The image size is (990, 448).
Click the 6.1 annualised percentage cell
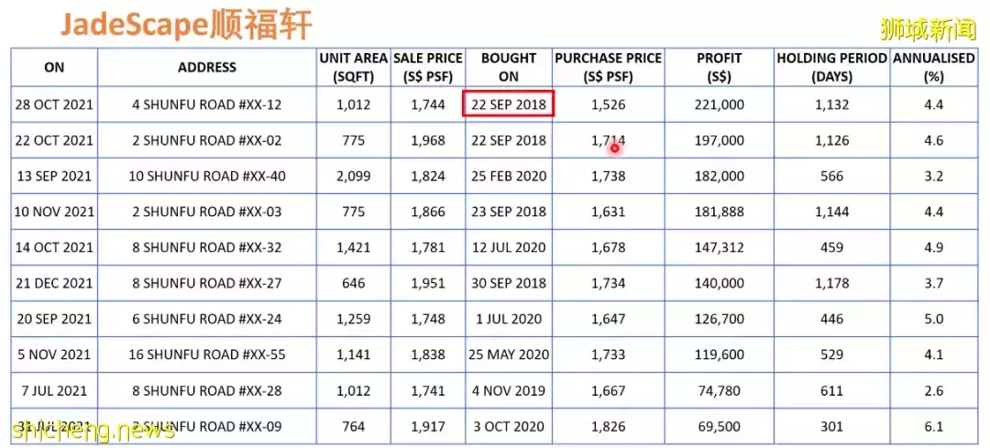coord(933,426)
